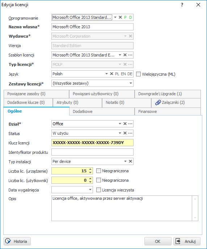Screen dimensions: 207x249
Task: Open Status ellipsis browse button
Action: tap(130, 133)
